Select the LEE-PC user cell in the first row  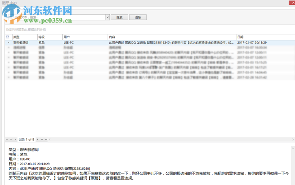pyautogui.click(x=85, y=43)
